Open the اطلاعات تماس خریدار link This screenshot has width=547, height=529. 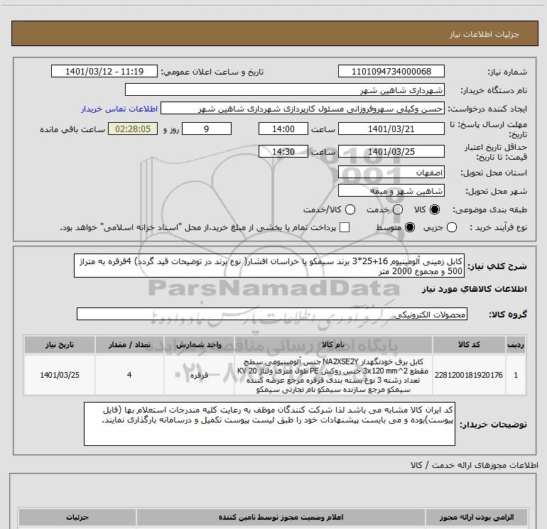coord(119,109)
